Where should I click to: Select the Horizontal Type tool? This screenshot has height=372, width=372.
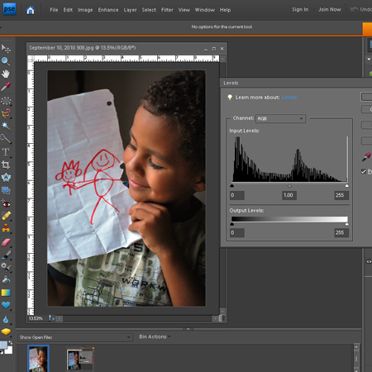pyautogui.click(x=6, y=152)
